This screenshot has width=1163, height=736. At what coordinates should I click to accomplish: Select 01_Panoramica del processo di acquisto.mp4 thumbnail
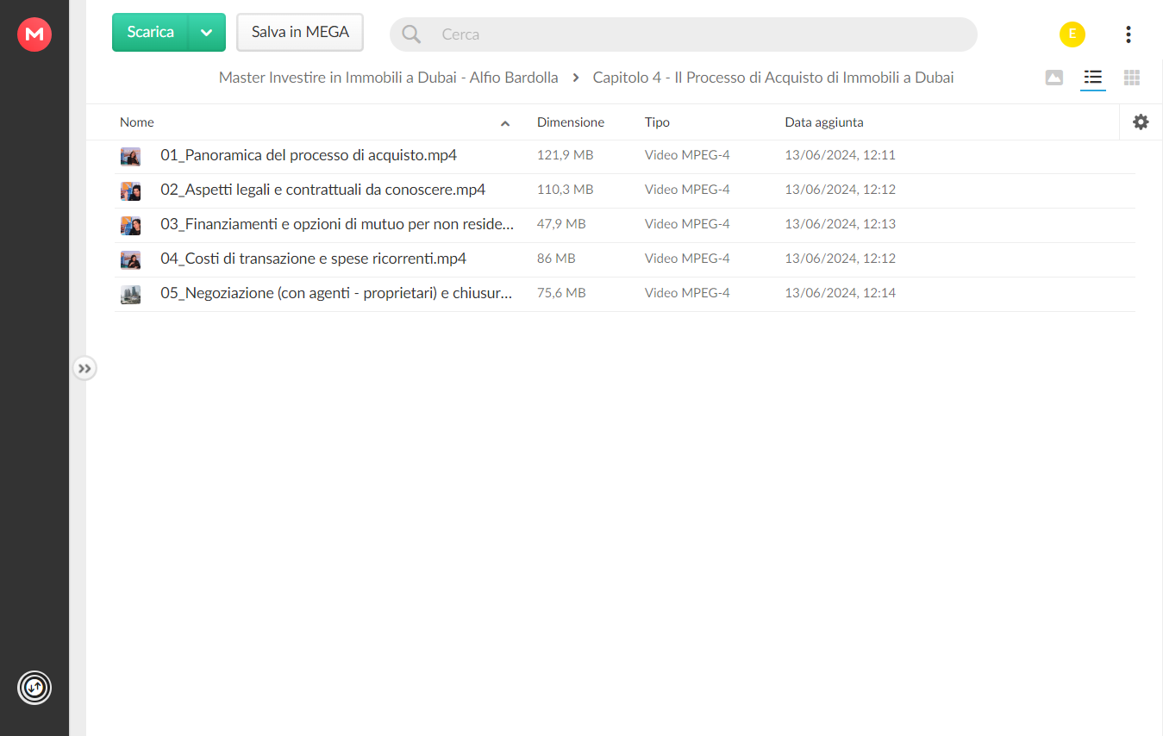tap(130, 156)
